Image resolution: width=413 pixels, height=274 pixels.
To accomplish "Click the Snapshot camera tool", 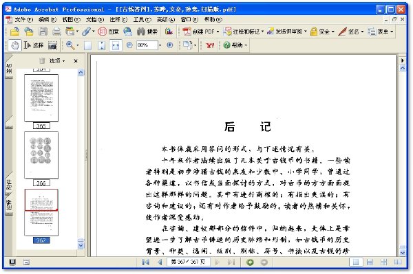I will point(53,45).
